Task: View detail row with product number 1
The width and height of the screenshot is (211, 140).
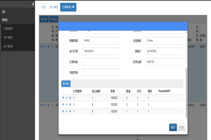Action: click(63, 98)
